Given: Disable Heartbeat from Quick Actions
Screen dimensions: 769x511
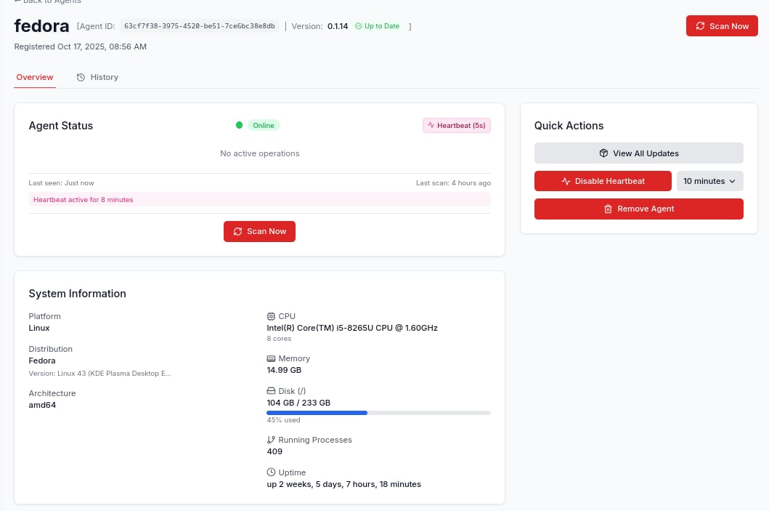Looking at the screenshot, I should click(603, 181).
